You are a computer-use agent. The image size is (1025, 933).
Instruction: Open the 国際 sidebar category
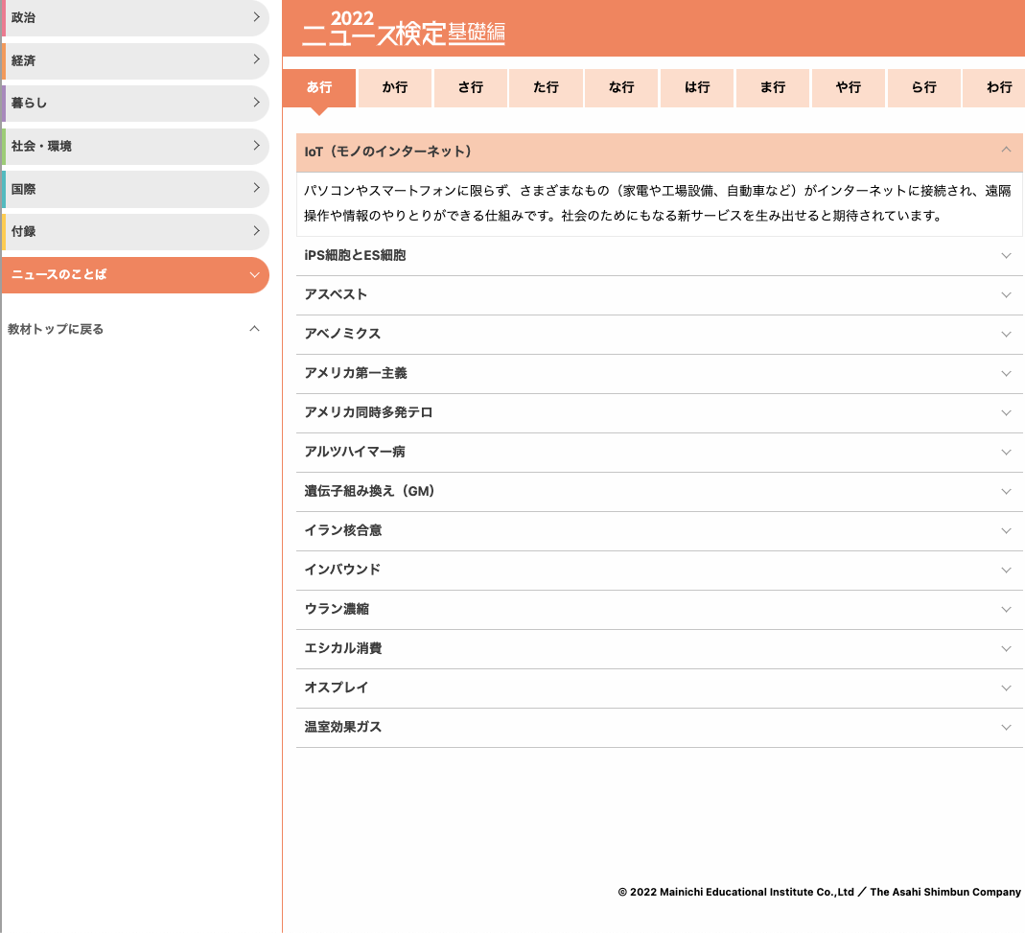pos(135,189)
